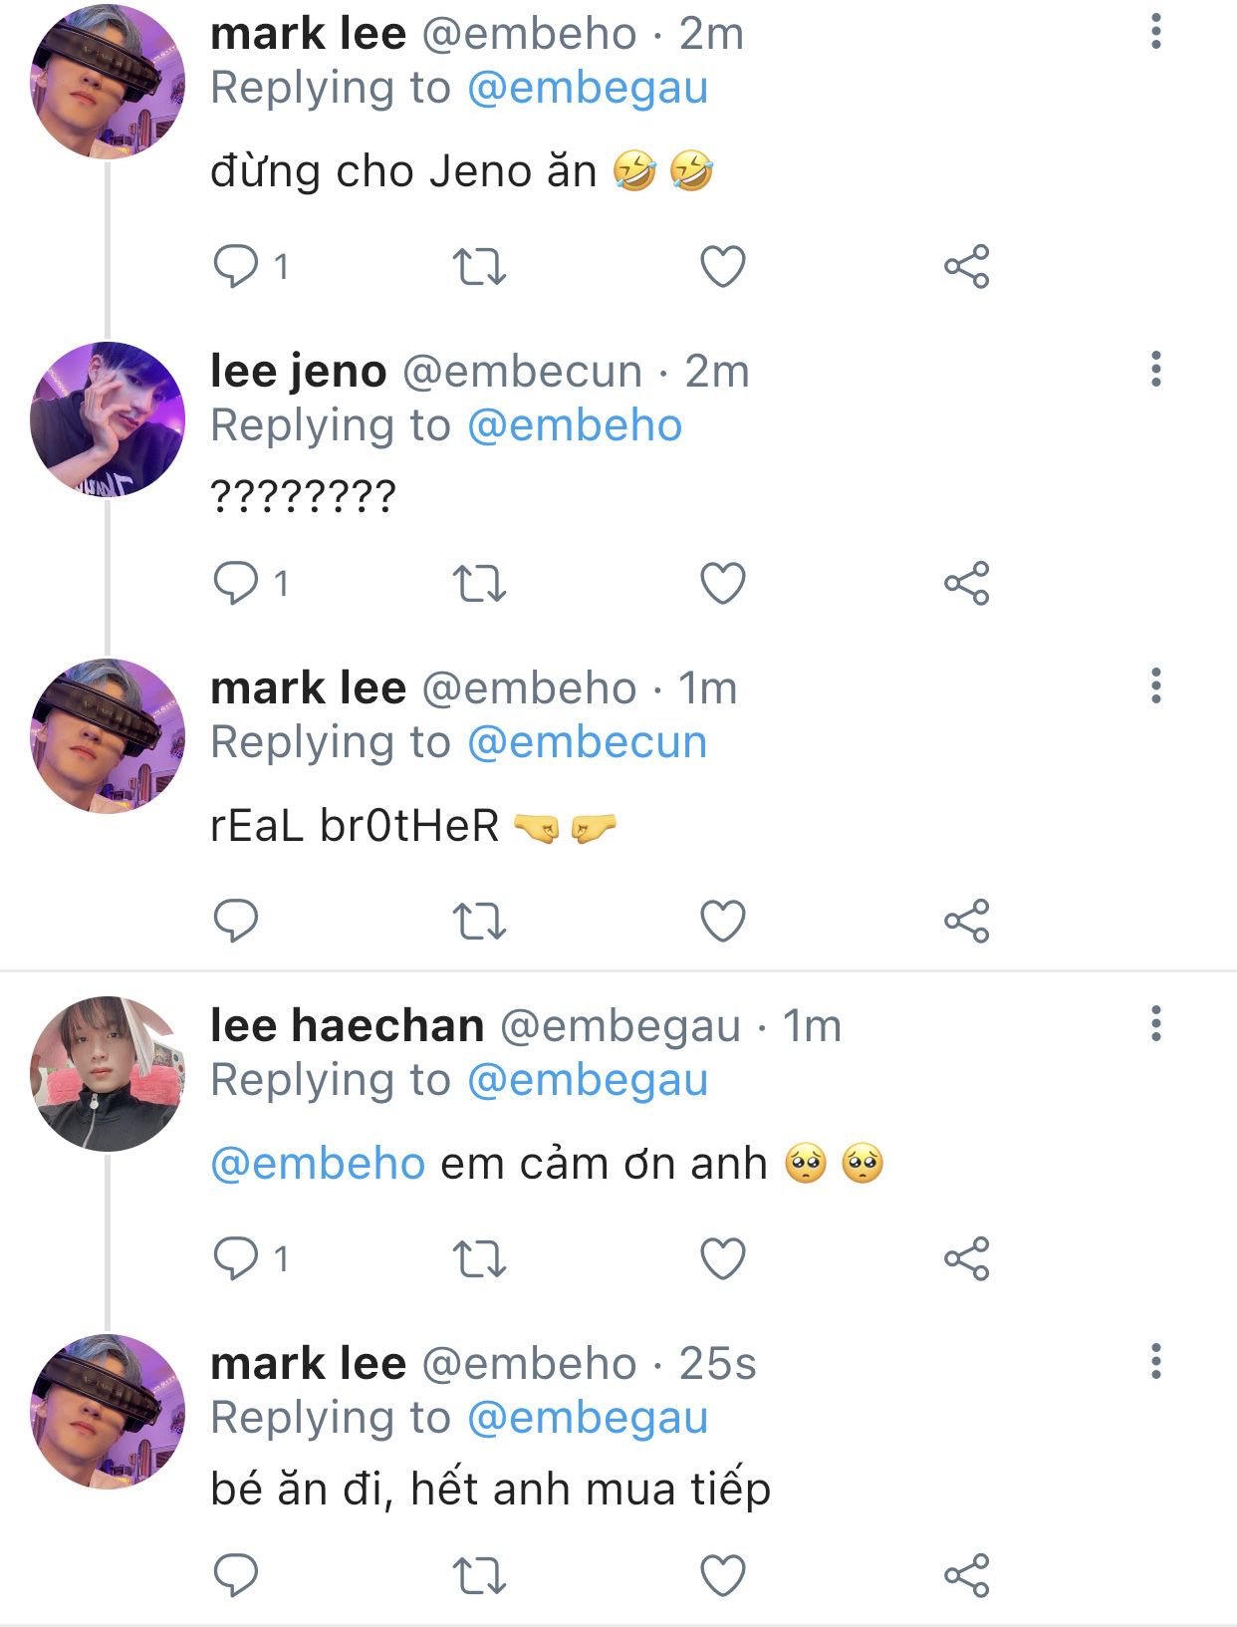
Task: Open more options menu on Lee Haechan's tweet
Action: (x=1155, y=1024)
